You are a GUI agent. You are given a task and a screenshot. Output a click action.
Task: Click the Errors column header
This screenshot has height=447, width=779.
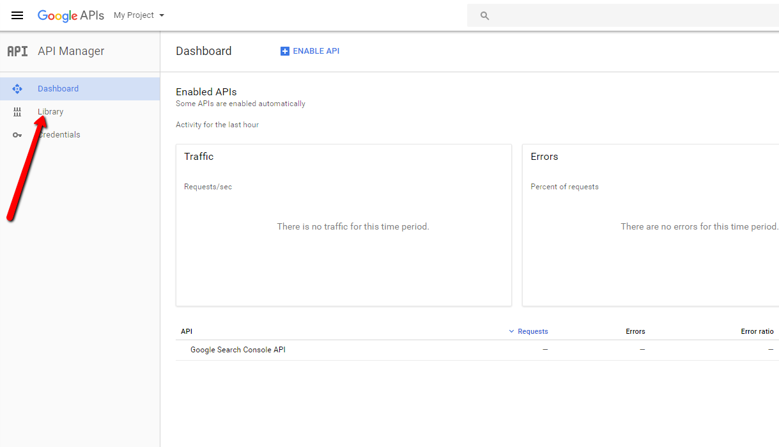[635, 331]
